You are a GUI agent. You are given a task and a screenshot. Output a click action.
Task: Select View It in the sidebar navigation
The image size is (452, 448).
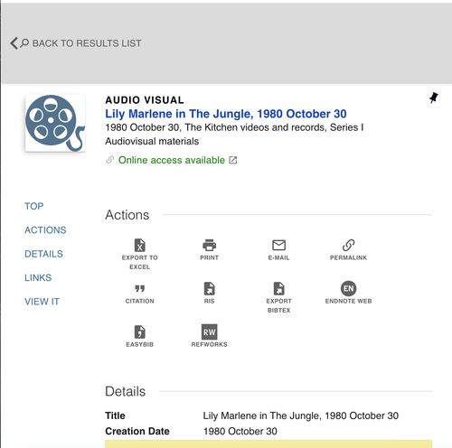click(x=42, y=302)
